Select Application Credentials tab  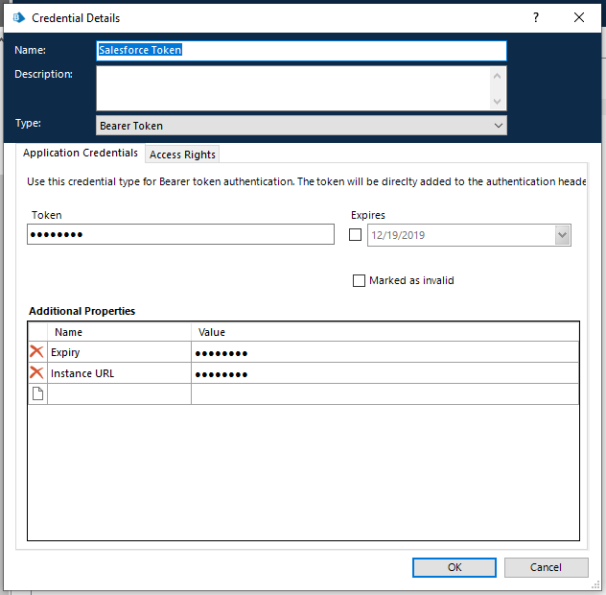click(x=80, y=154)
